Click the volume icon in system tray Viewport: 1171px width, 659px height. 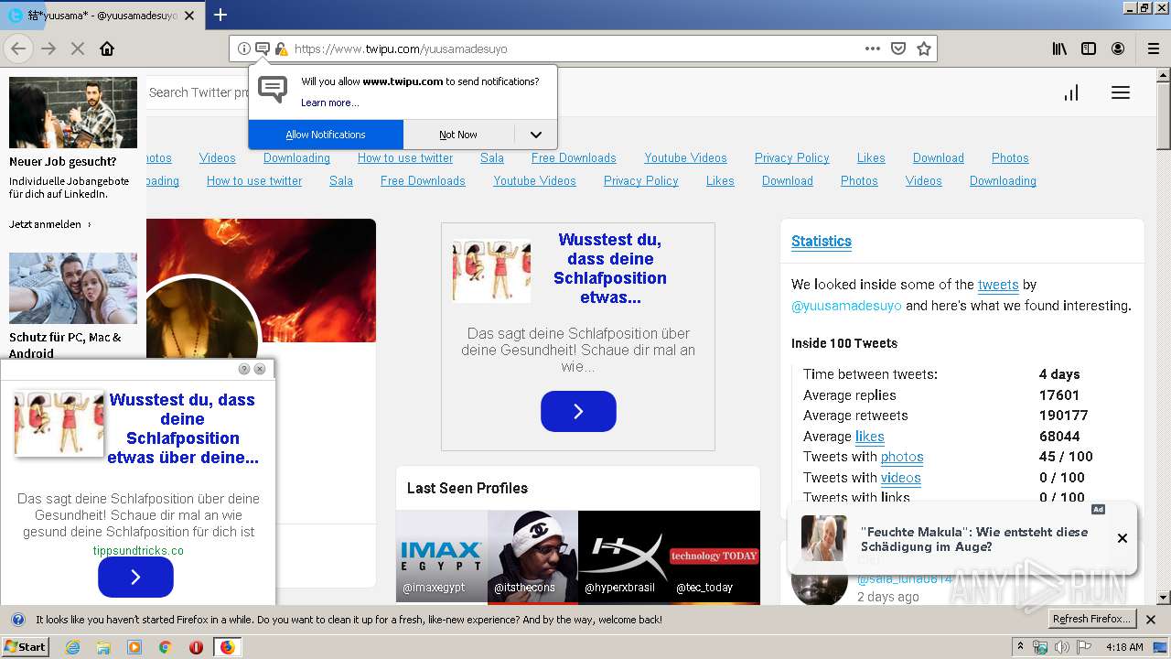point(1061,647)
